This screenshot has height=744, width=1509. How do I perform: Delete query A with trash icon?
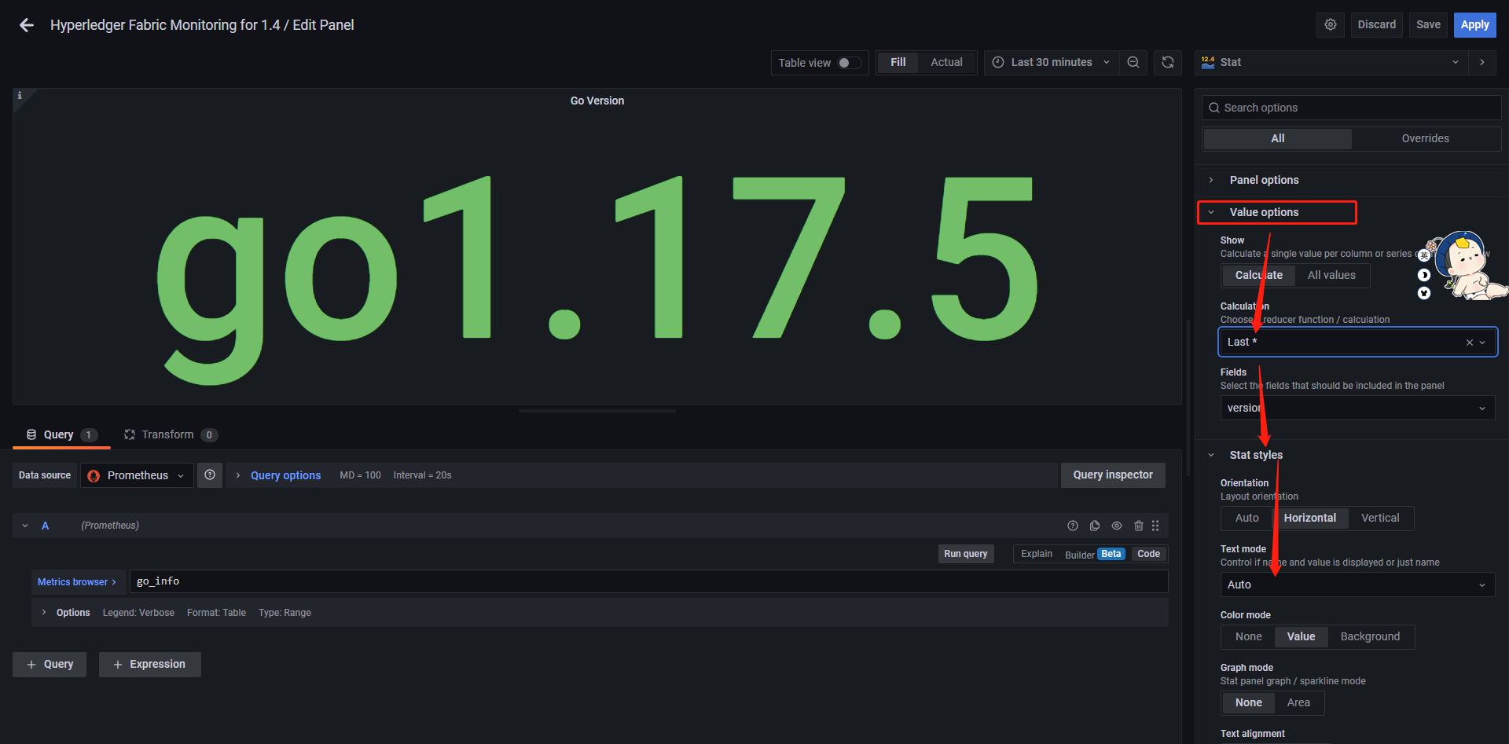1138,526
